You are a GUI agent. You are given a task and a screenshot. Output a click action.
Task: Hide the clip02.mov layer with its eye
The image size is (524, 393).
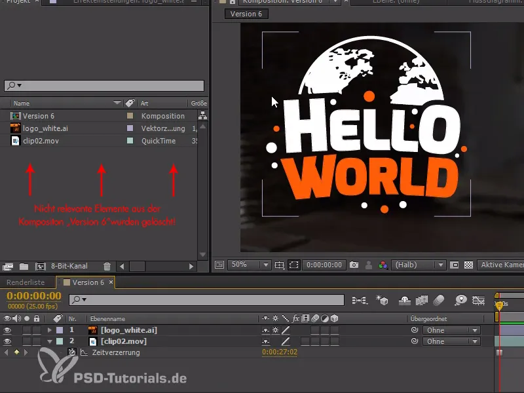coord(7,341)
